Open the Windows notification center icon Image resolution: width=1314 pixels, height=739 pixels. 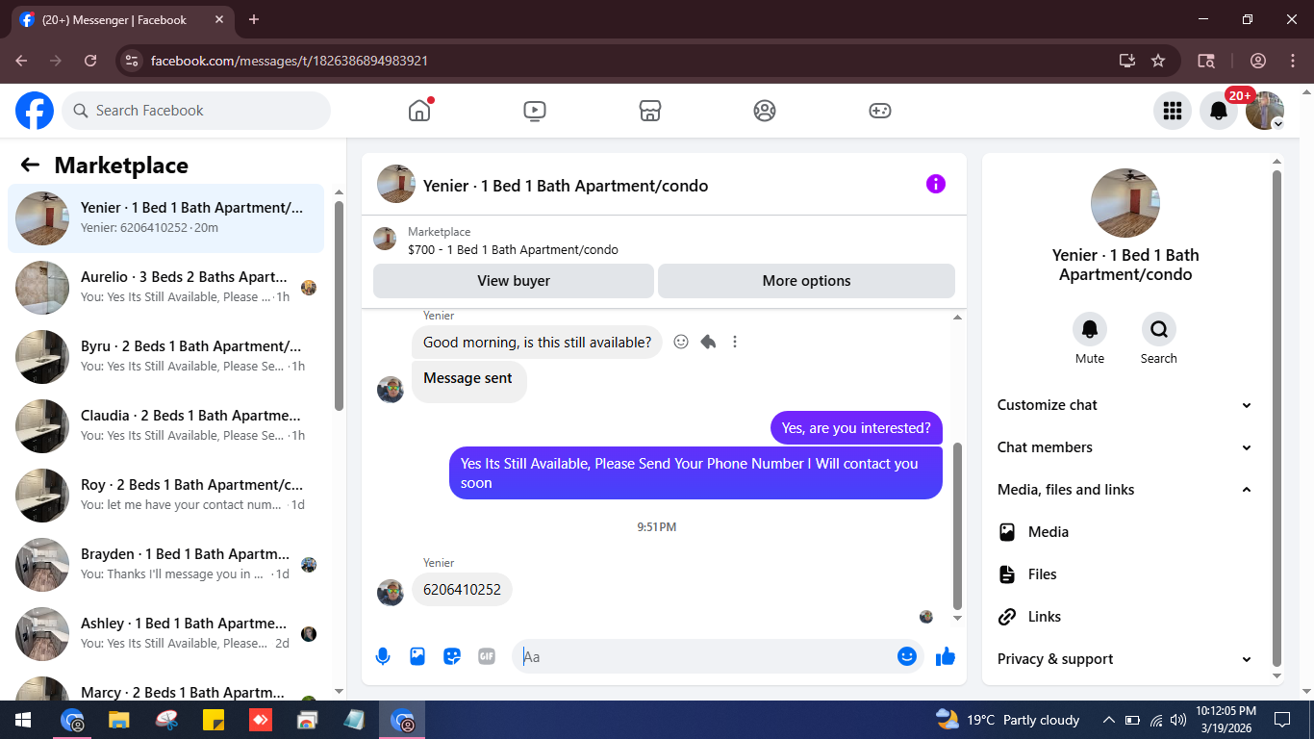pos(1281,720)
